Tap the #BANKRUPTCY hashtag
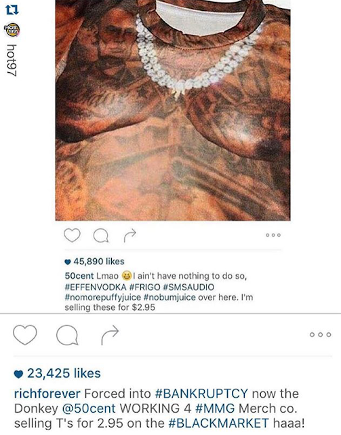The width and height of the screenshot is (341, 435). coord(201,394)
